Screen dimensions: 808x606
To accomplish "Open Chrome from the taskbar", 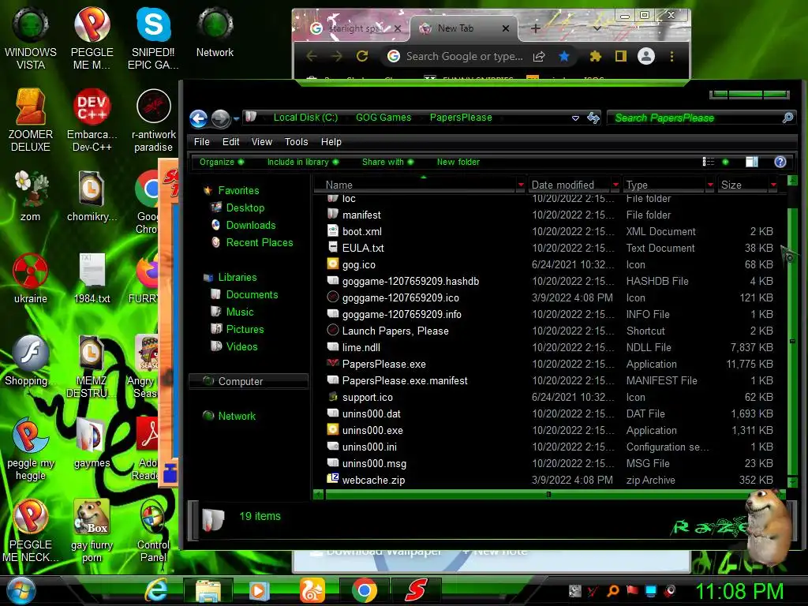I will pyautogui.click(x=365, y=590).
